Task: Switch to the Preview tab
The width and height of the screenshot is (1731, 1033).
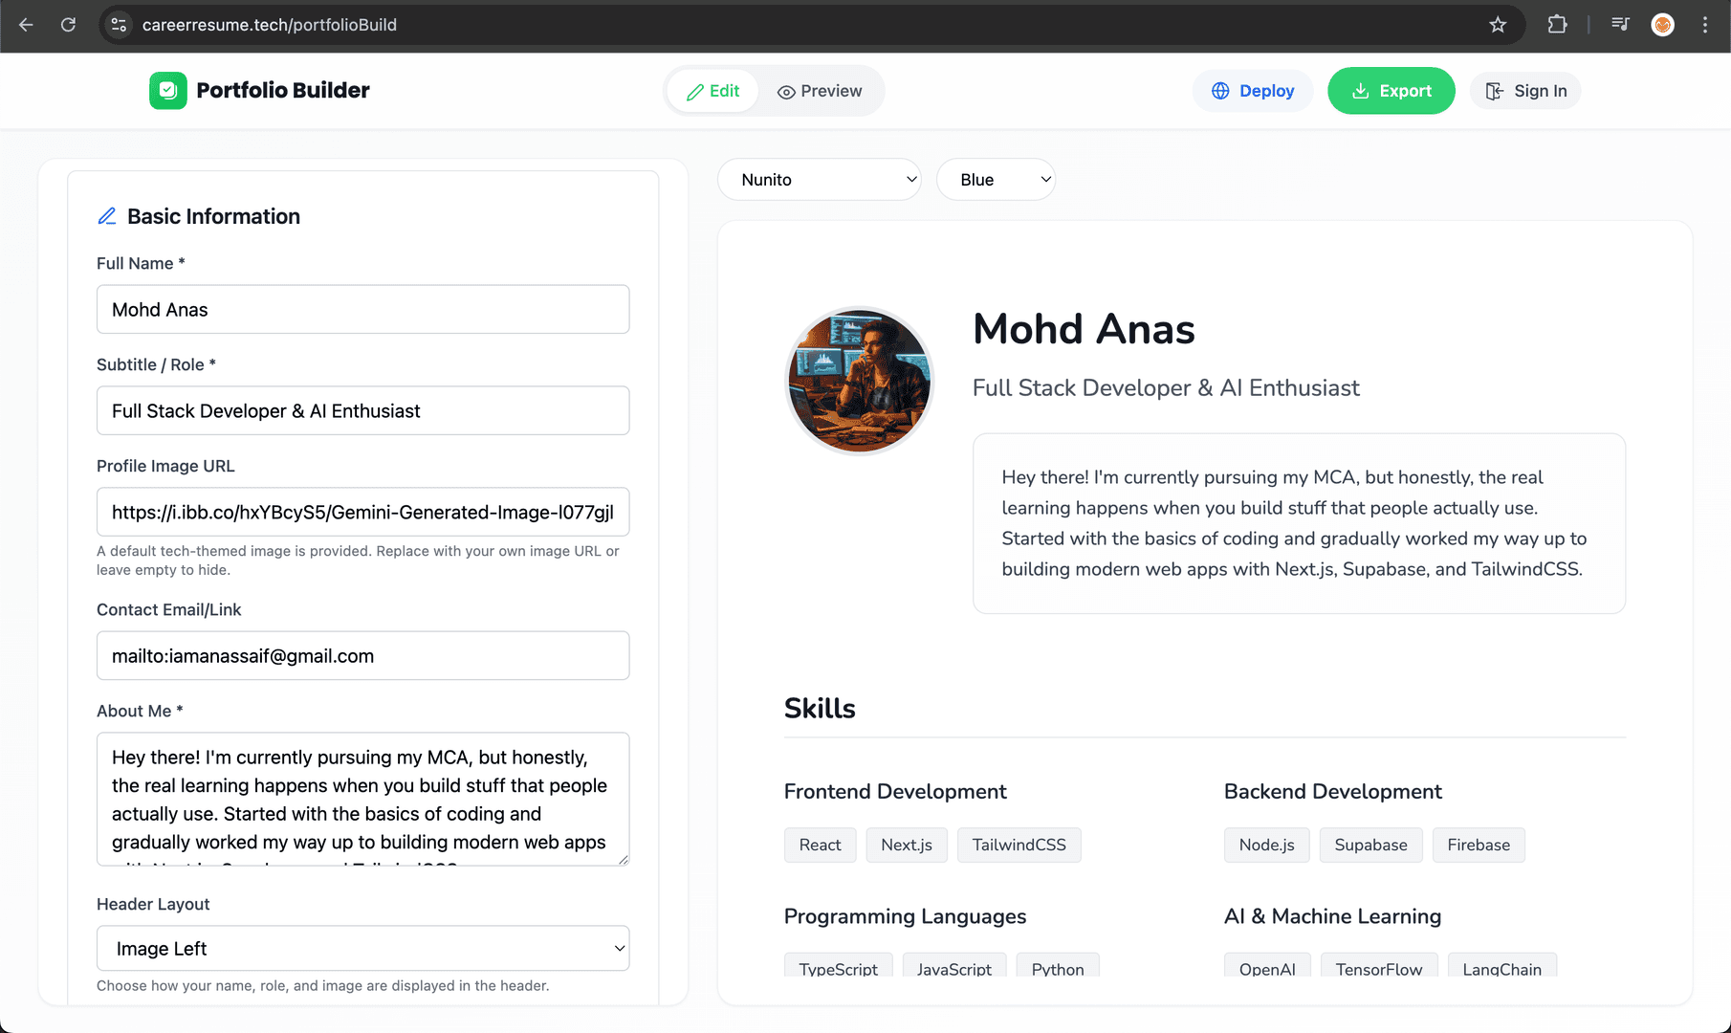Action: (x=821, y=91)
